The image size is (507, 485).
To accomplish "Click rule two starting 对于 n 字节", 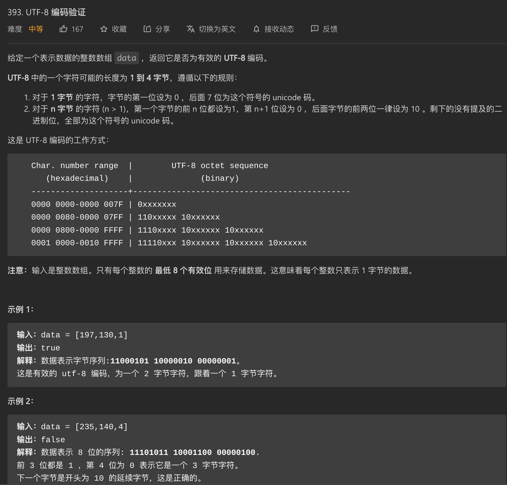I will coord(267,115).
